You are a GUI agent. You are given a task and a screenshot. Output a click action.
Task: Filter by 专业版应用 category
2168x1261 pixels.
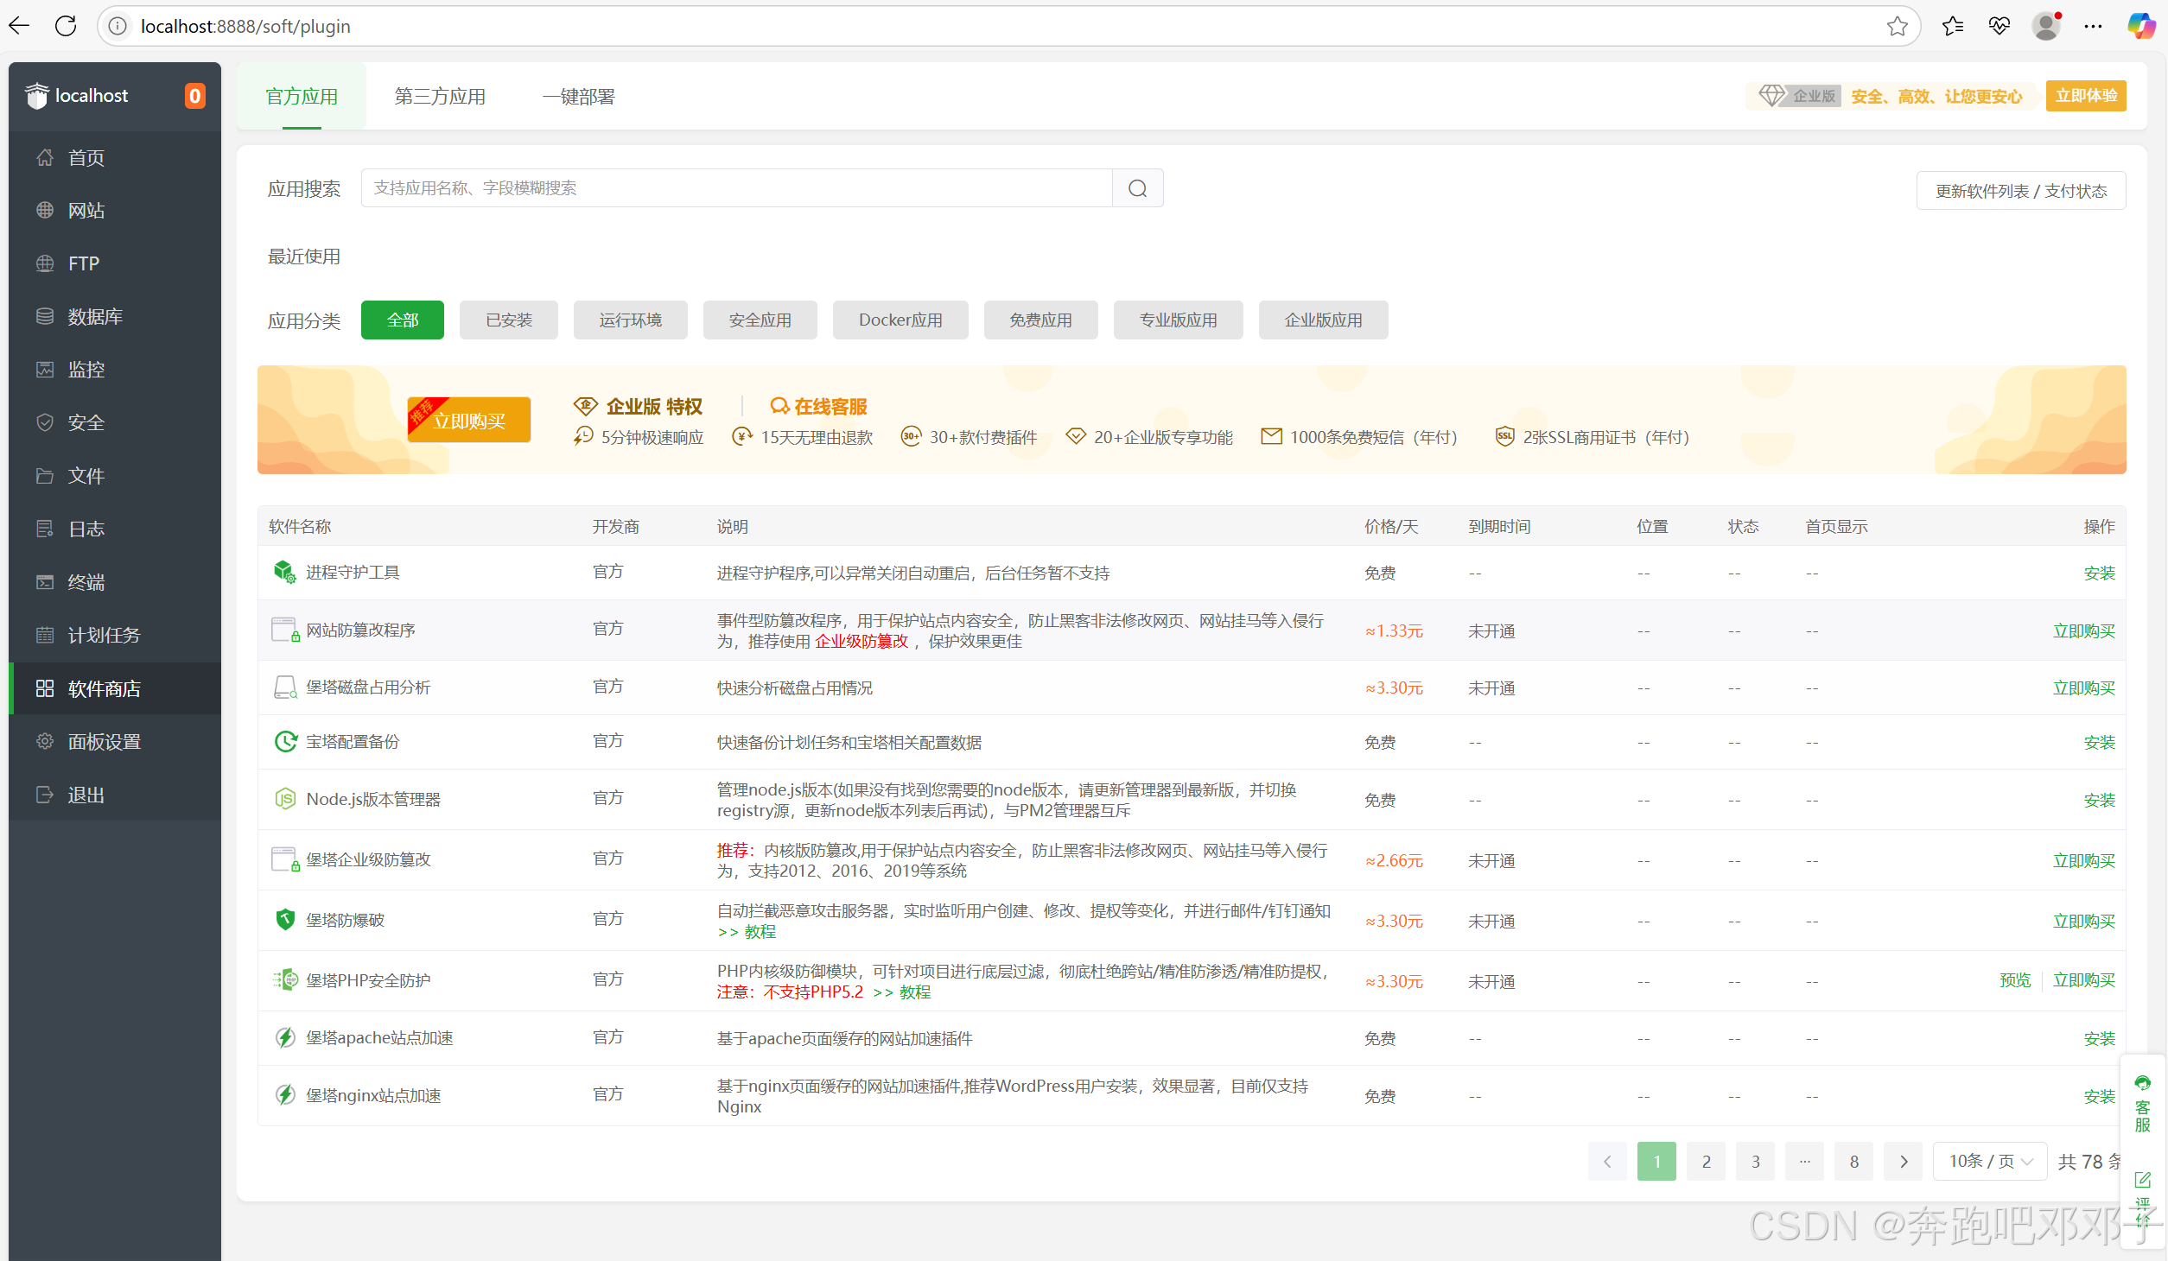pos(1178,320)
